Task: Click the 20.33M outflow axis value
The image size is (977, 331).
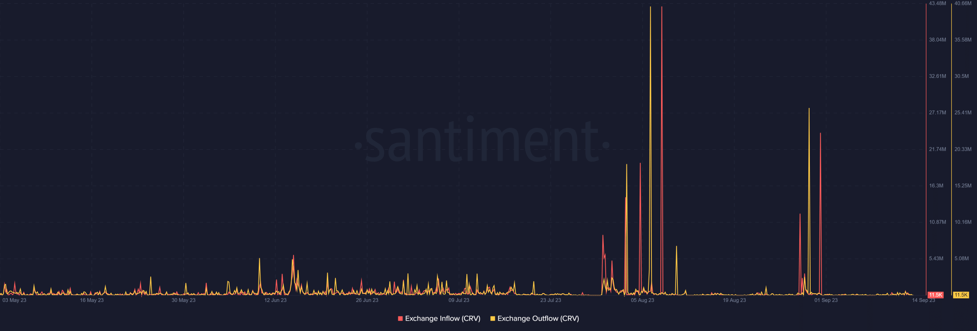Action: pos(963,149)
